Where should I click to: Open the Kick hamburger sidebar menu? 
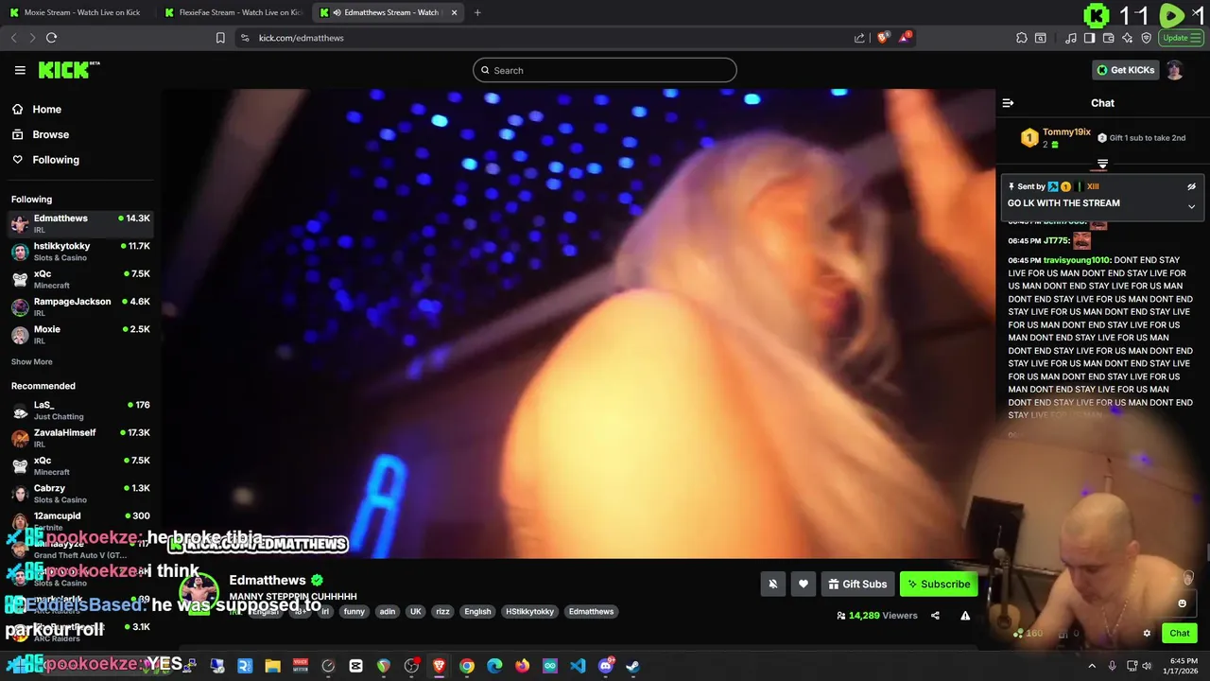click(x=20, y=70)
